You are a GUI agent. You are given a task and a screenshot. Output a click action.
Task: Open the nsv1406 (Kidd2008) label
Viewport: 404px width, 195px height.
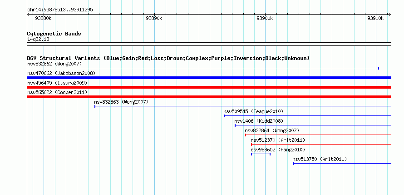pyautogui.click(x=259, y=121)
